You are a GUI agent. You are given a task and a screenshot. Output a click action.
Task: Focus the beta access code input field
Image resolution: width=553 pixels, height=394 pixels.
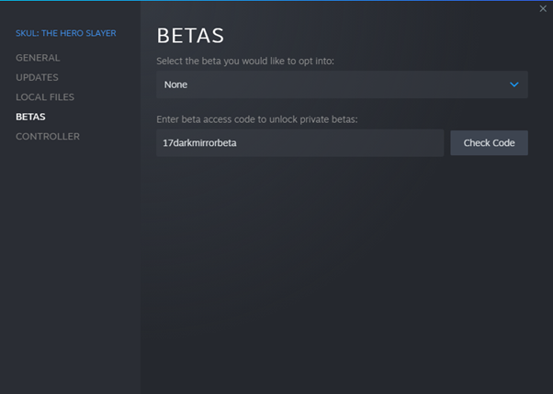pyautogui.click(x=299, y=143)
